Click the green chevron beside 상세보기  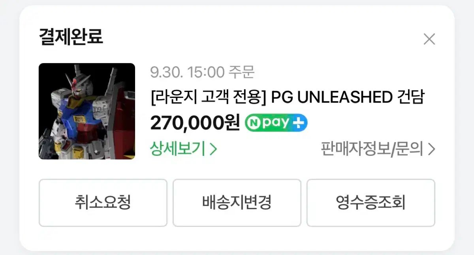point(213,150)
